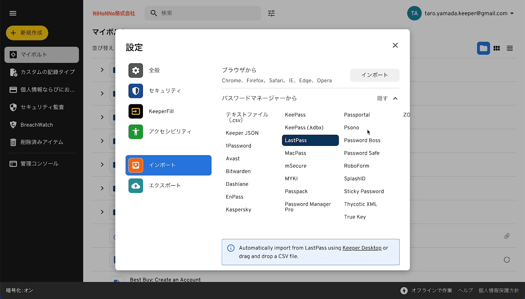
Task: Click the 新規作成 create button
Action: 27,33
